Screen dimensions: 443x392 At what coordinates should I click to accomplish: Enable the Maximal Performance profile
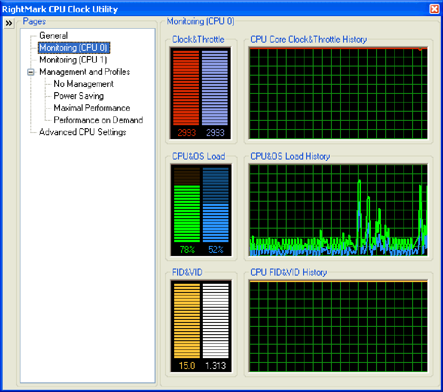pyautogui.click(x=91, y=108)
